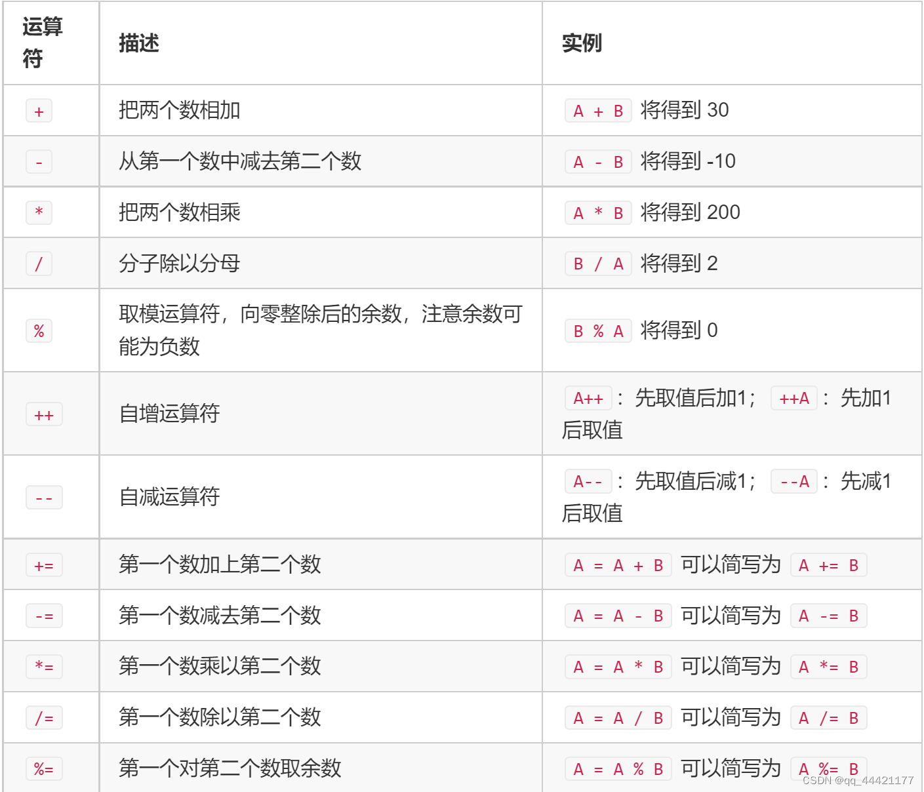Viewport: 924px width, 792px height.
Task: Click the += operator badge
Action: click(44, 564)
